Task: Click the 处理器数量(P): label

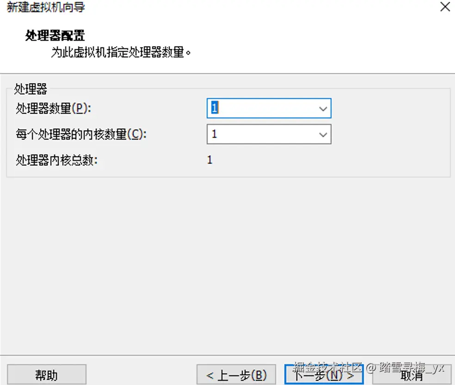Action: tap(53, 109)
